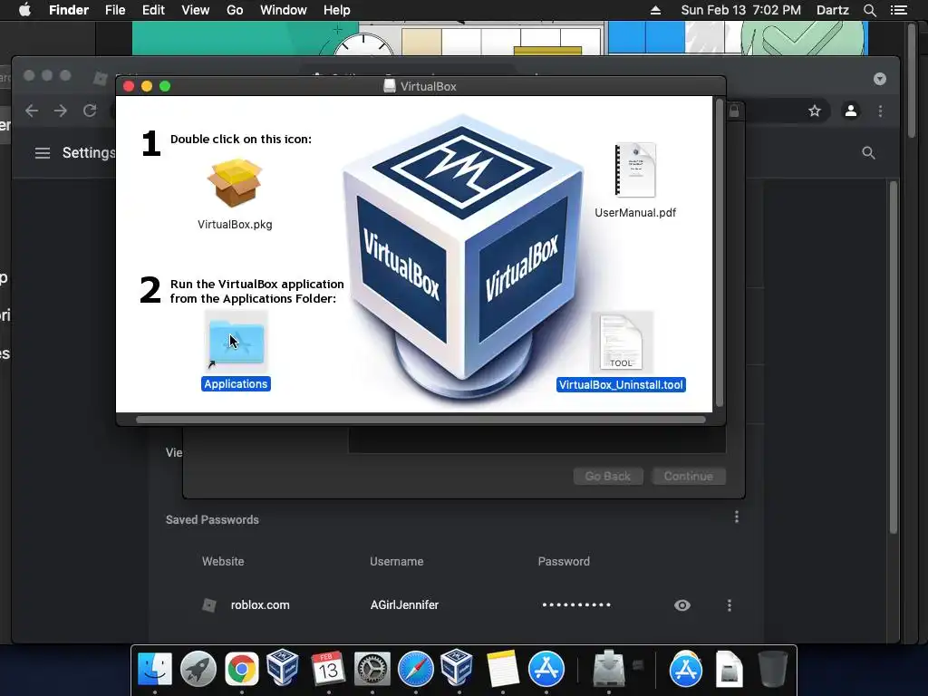Open the VirtualBox.pkg installer icon
The height and width of the screenshot is (696, 928).
point(235,182)
